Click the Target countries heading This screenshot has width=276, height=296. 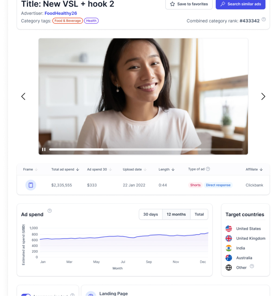coord(245,215)
